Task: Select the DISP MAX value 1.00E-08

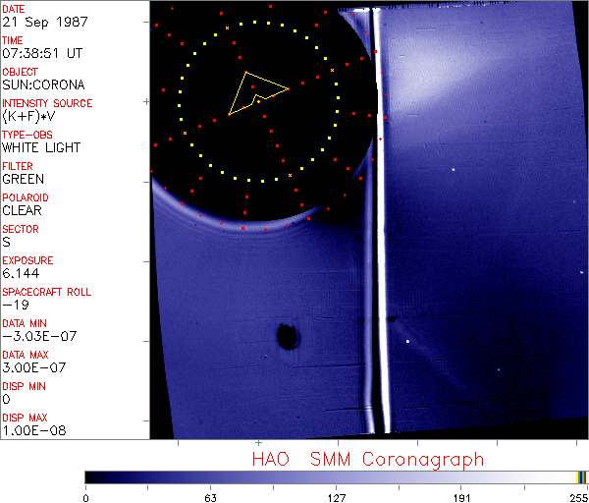Action: tap(34, 430)
